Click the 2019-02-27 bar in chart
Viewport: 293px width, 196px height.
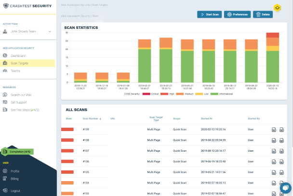click(x=166, y=60)
